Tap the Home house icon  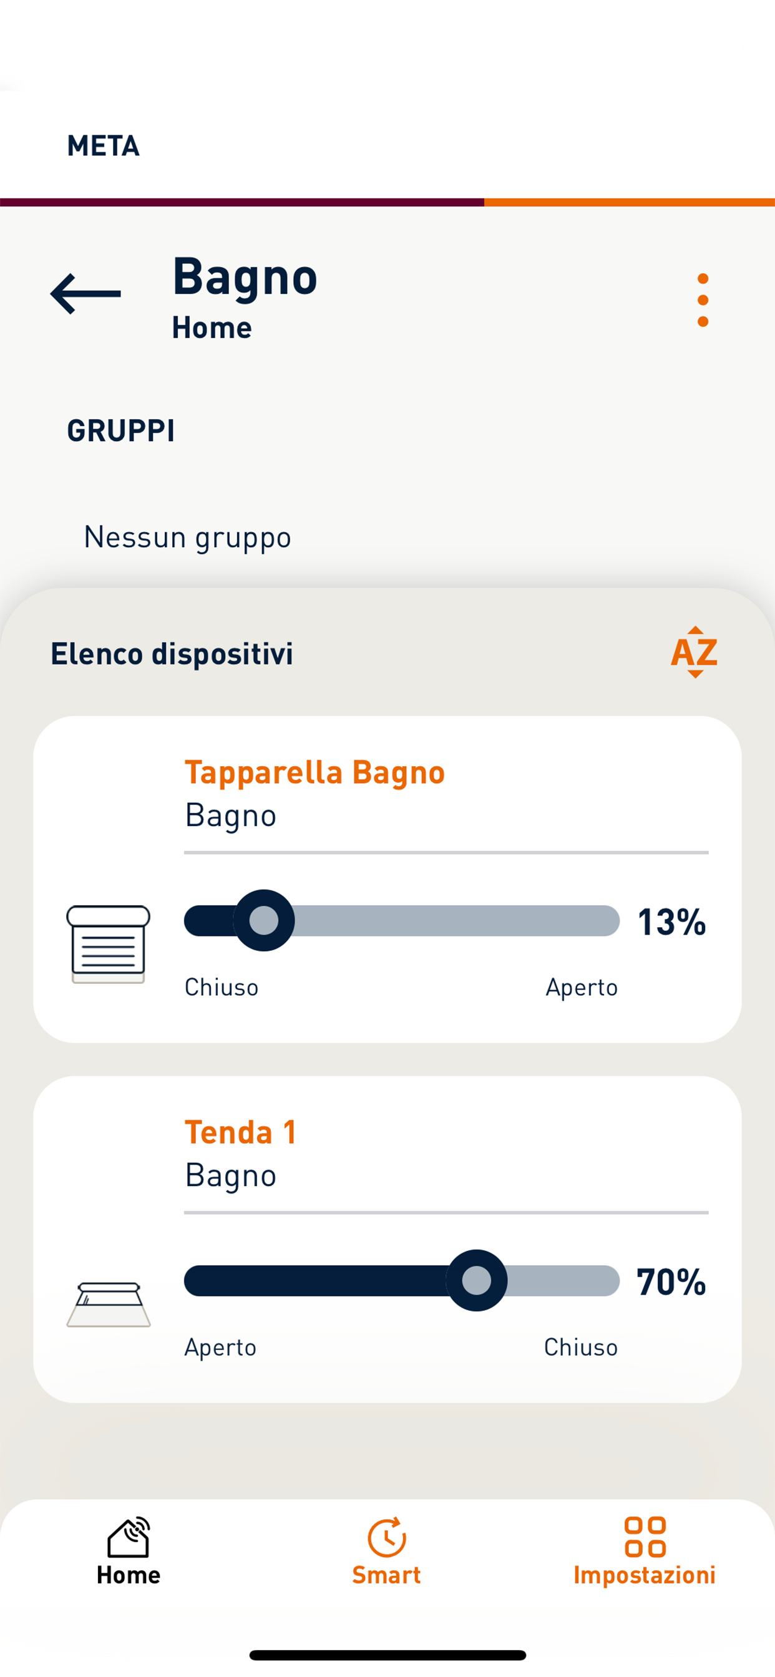pyautogui.click(x=129, y=1537)
